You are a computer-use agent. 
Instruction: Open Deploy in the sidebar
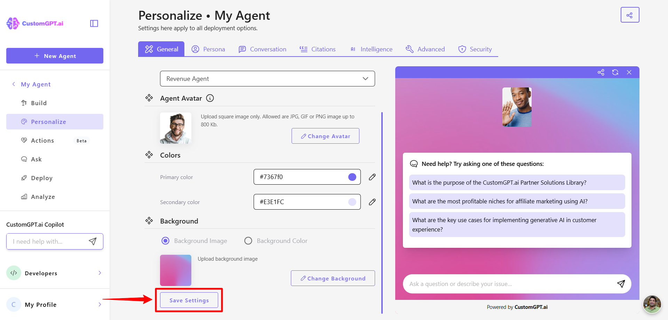pos(55,178)
